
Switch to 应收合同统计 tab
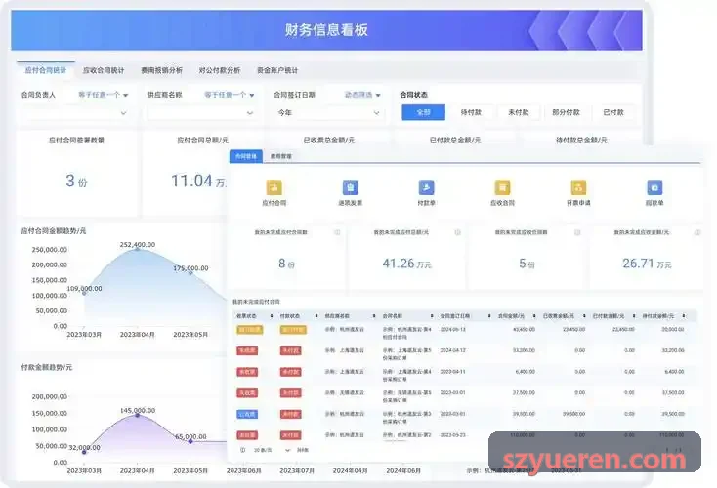pyautogui.click(x=104, y=70)
